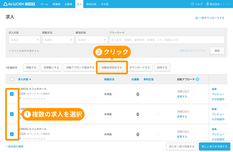Click the AirWORK logo
Image resolution: width=233 pixels, height=152 pixels.
(x=19, y=4)
